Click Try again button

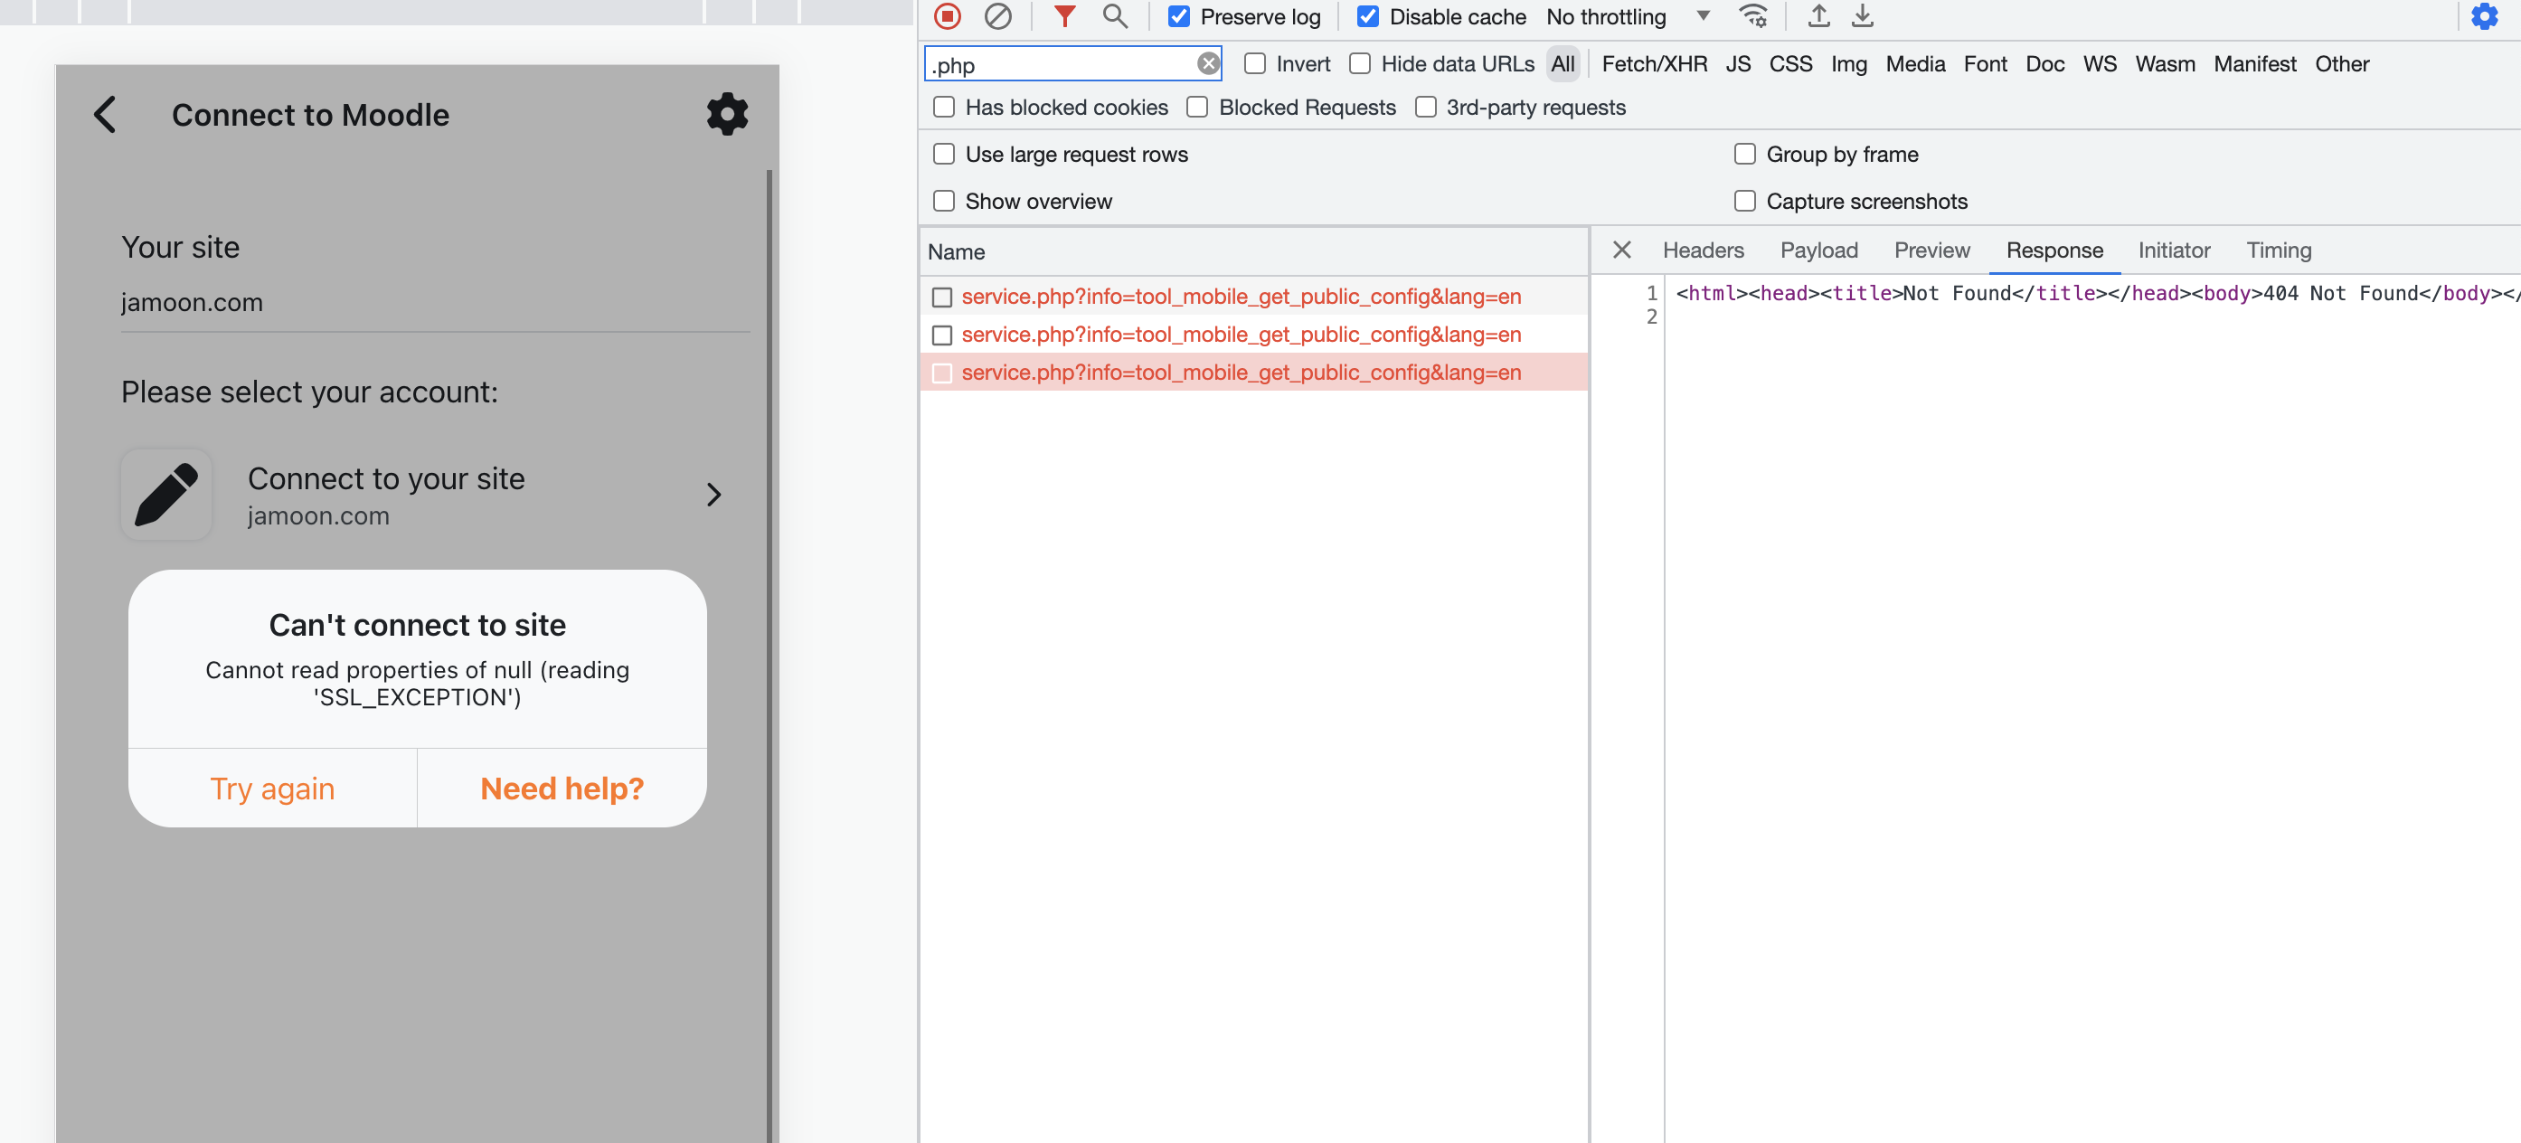(x=272, y=788)
